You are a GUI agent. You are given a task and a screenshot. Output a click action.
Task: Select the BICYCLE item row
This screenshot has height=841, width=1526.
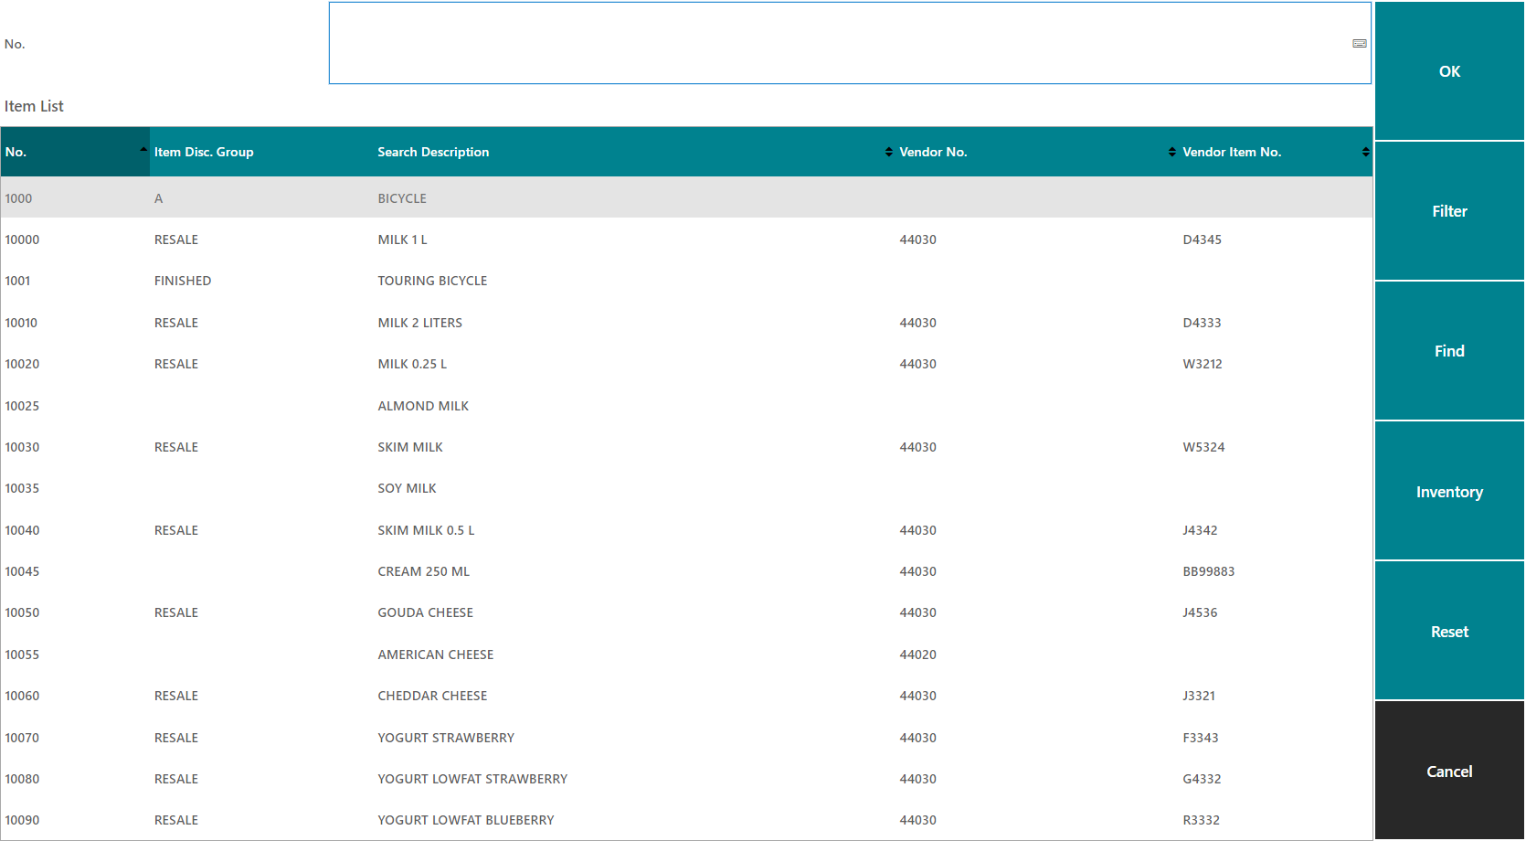[402, 198]
